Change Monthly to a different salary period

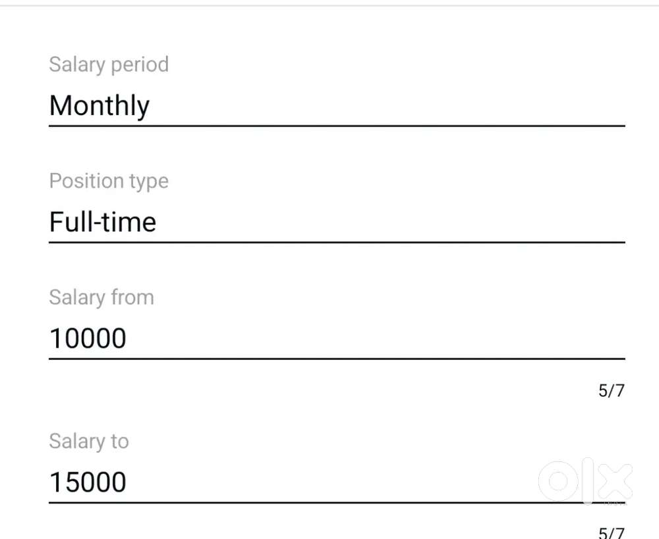99,105
